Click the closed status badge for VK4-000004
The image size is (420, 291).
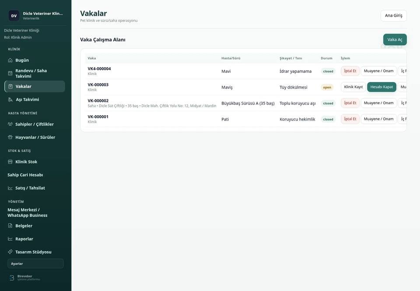[x=328, y=72]
